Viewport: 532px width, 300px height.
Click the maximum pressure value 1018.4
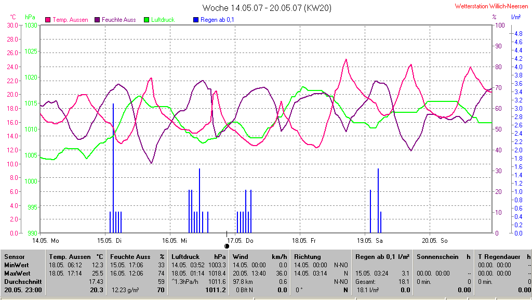click(217, 273)
